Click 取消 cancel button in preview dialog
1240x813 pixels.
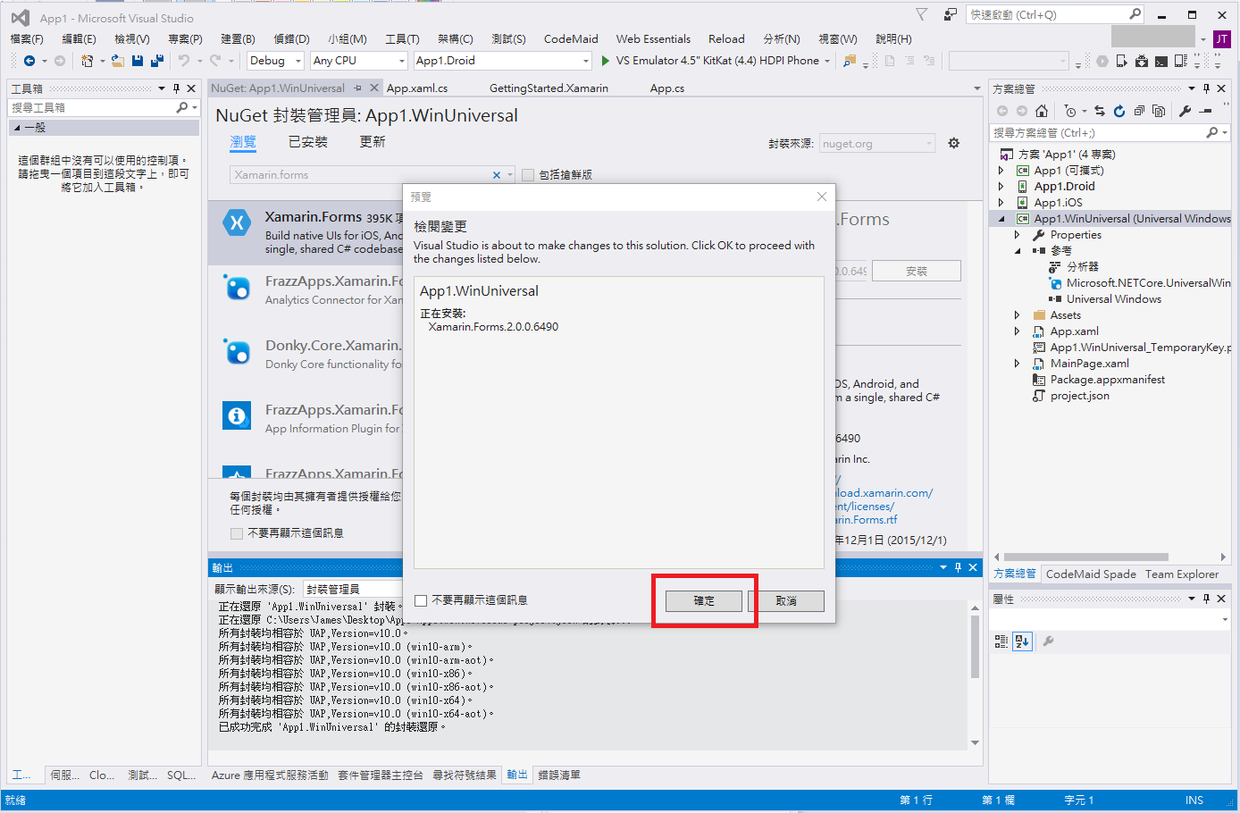(786, 600)
